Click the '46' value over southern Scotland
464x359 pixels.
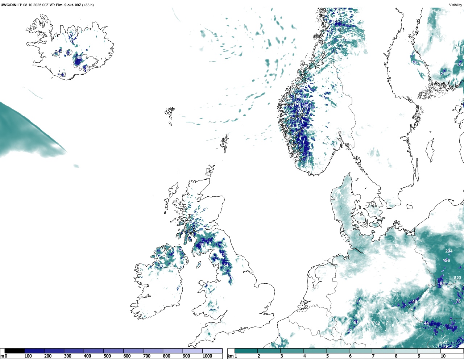pos(202,245)
